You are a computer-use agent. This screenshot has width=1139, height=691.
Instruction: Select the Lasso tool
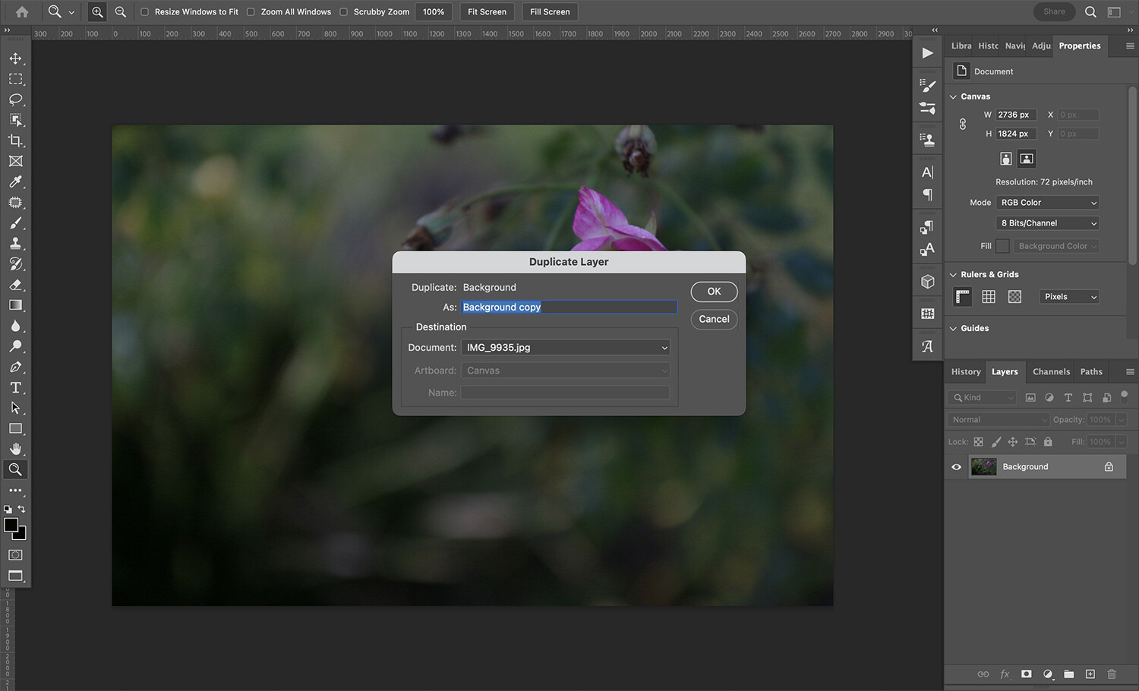16,99
